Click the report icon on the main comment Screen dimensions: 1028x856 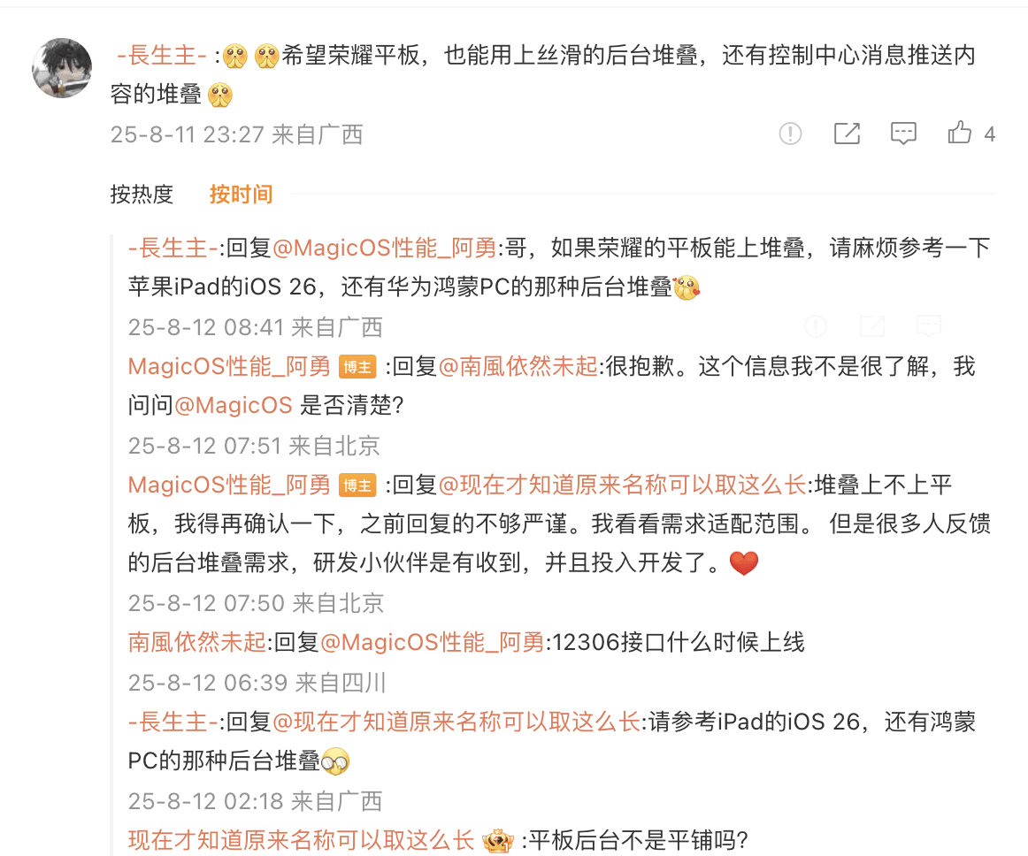[x=790, y=134]
